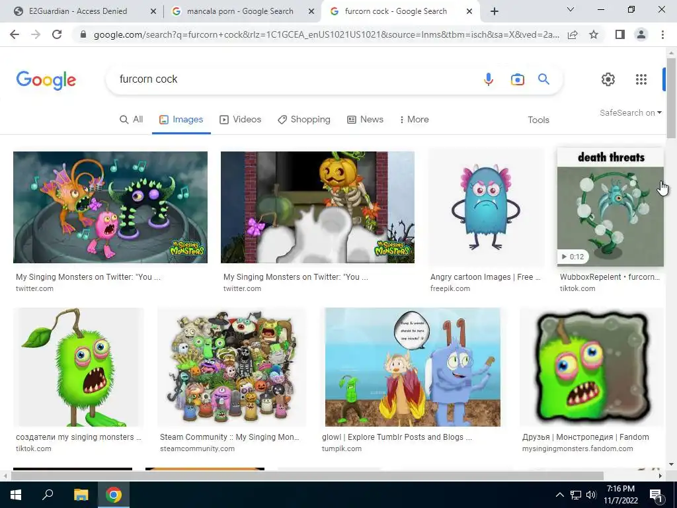
Task: Open the Windows notification center
Action: point(657,495)
